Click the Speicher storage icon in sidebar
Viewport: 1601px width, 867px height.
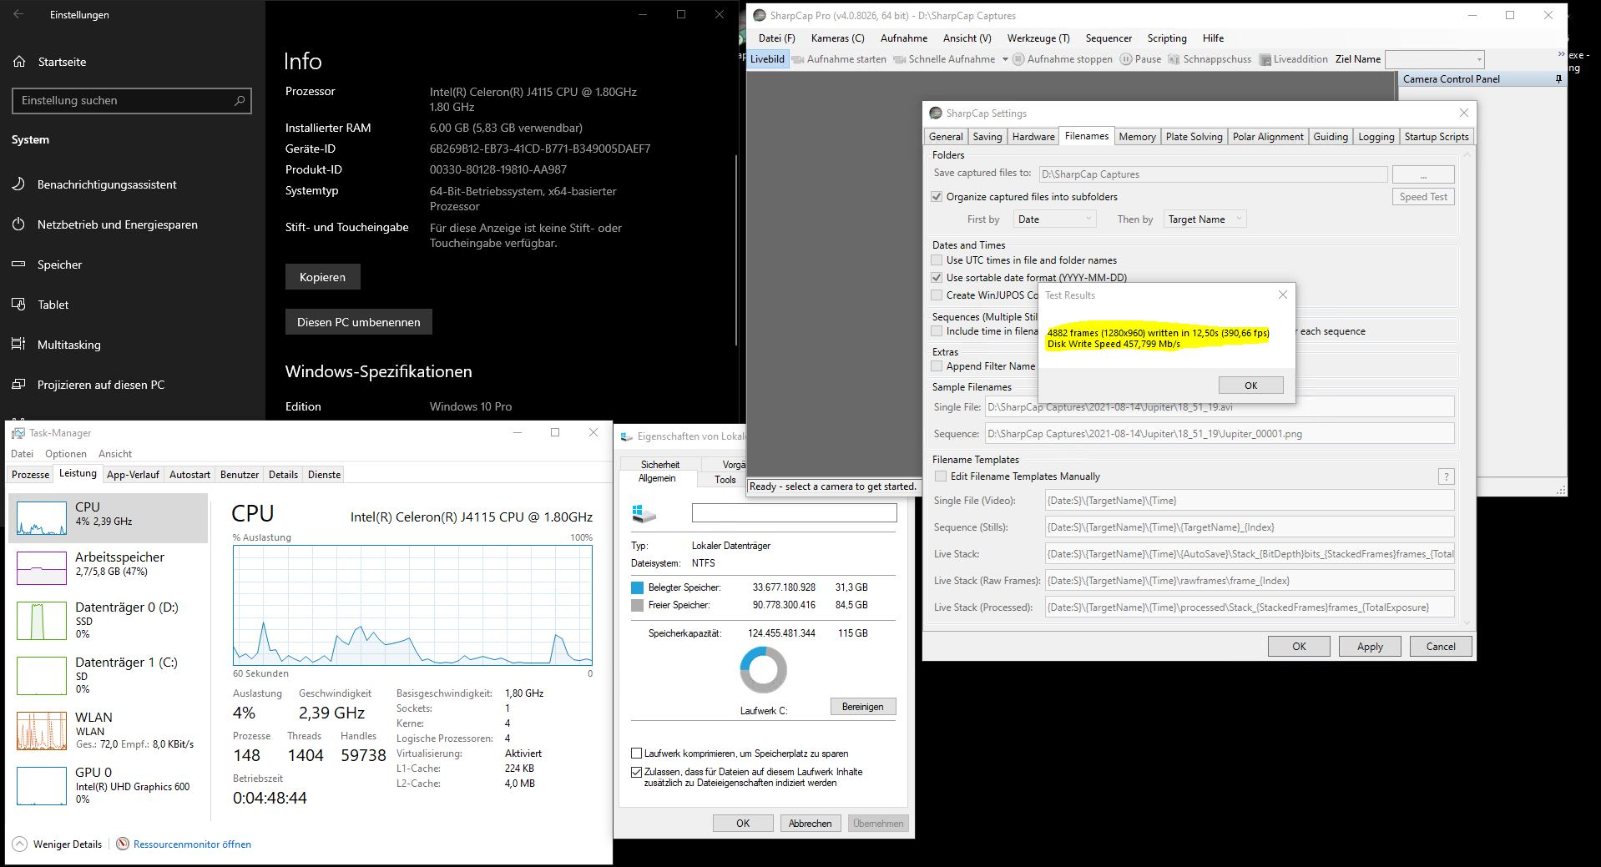[19, 265]
